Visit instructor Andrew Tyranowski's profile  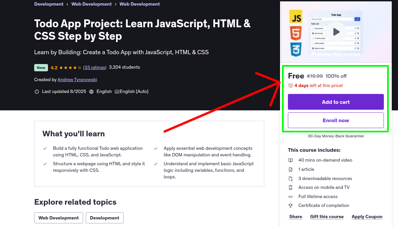coord(77,79)
